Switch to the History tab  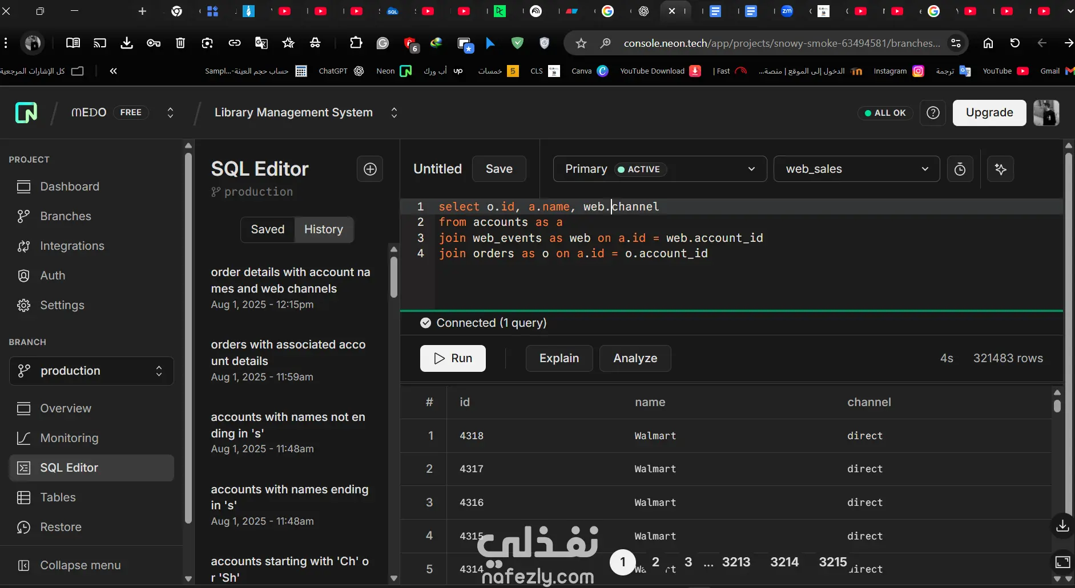click(x=324, y=229)
